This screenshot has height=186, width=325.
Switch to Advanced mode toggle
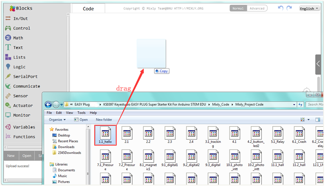[257, 8]
